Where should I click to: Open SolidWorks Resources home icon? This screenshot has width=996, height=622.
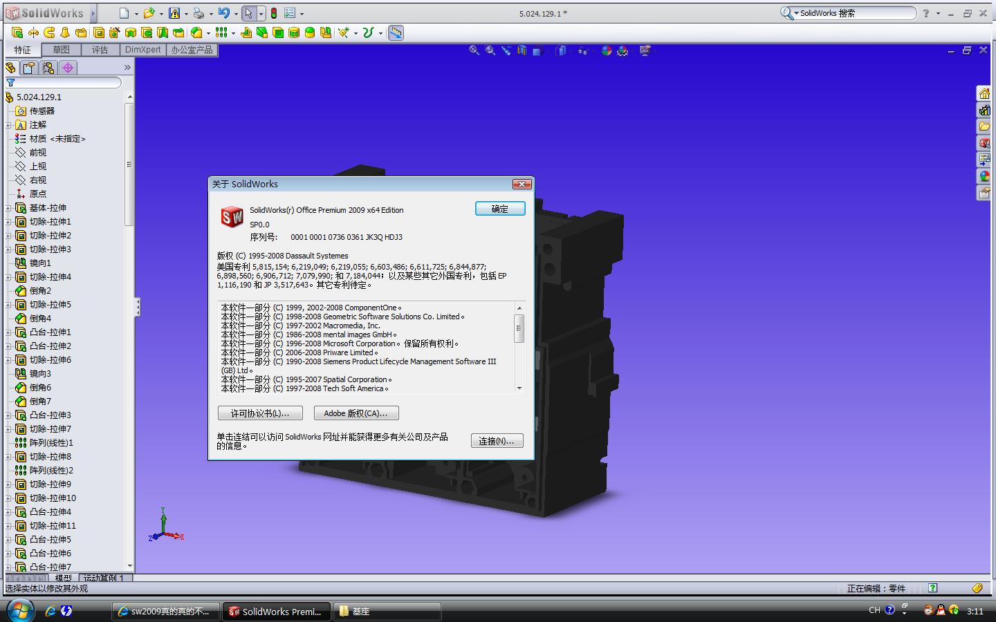pyautogui.click(x=984, y=93)
